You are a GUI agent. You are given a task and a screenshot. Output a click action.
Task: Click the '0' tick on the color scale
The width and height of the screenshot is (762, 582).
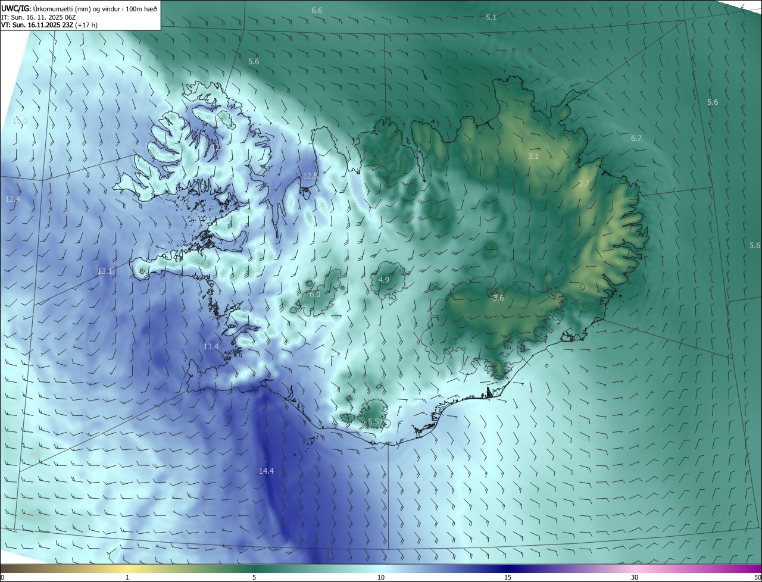click(2, 577)
